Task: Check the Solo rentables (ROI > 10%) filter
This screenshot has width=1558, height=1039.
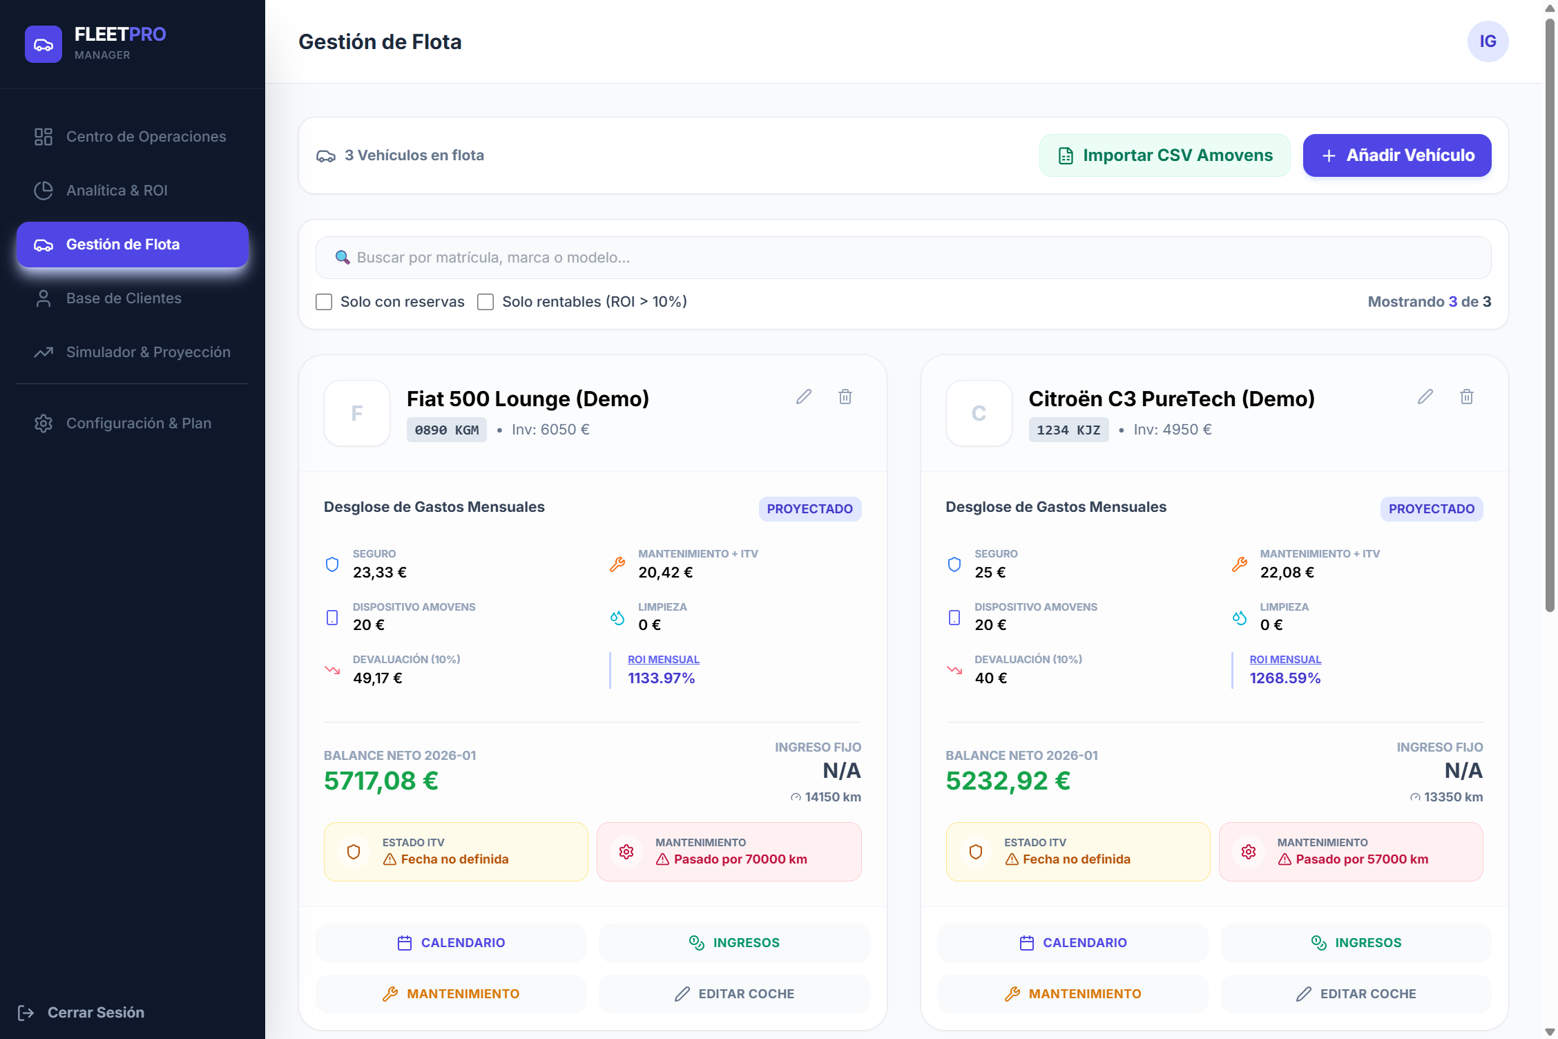Action: point(485,302)
